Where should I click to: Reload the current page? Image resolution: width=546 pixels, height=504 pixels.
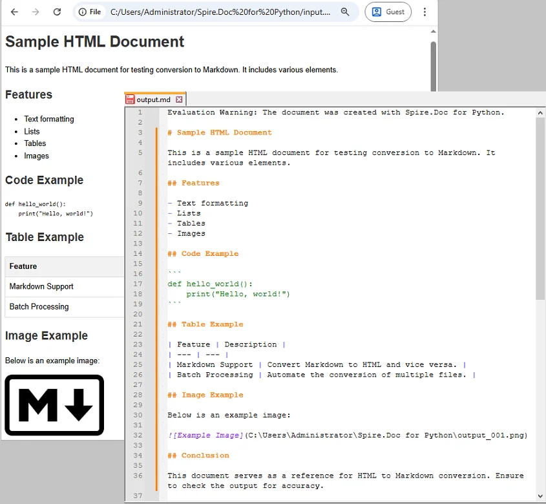tap(57, 12)
